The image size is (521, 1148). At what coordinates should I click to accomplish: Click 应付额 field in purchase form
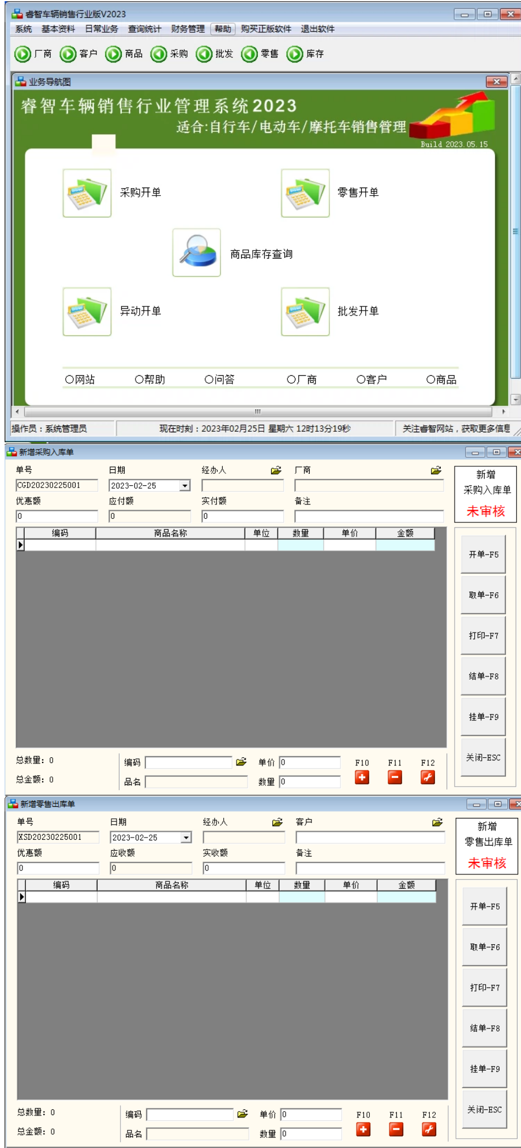coord(150,516)
